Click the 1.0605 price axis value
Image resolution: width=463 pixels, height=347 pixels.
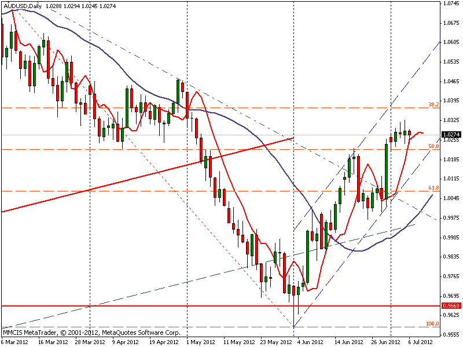pos(451,42)
